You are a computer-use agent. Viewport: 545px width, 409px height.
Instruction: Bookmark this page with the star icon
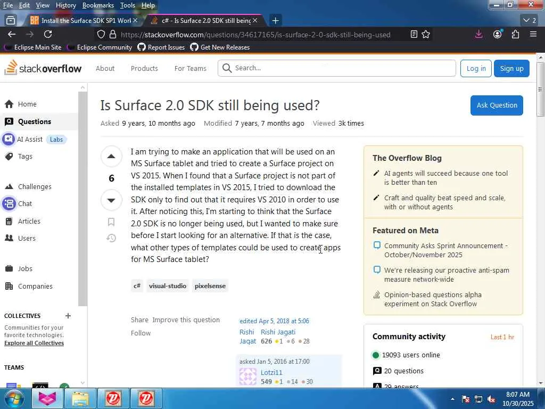[x=426, y=34]
